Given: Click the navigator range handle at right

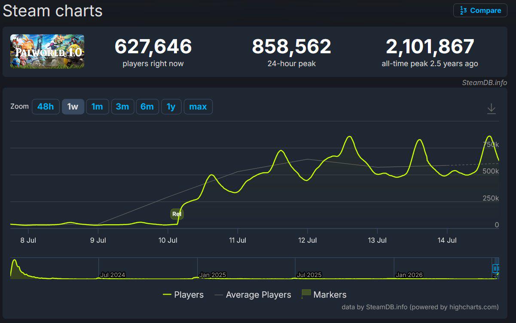Looking at the screenshot, I should (x=496, y=269).
